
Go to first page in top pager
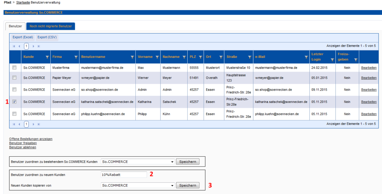click(14, 46)
